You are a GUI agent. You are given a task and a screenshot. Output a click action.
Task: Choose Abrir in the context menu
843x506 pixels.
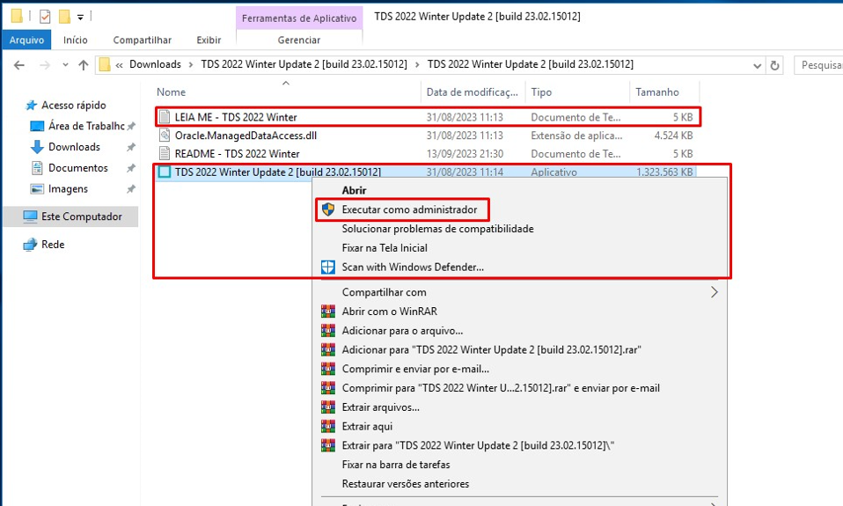tap(354, 190)
